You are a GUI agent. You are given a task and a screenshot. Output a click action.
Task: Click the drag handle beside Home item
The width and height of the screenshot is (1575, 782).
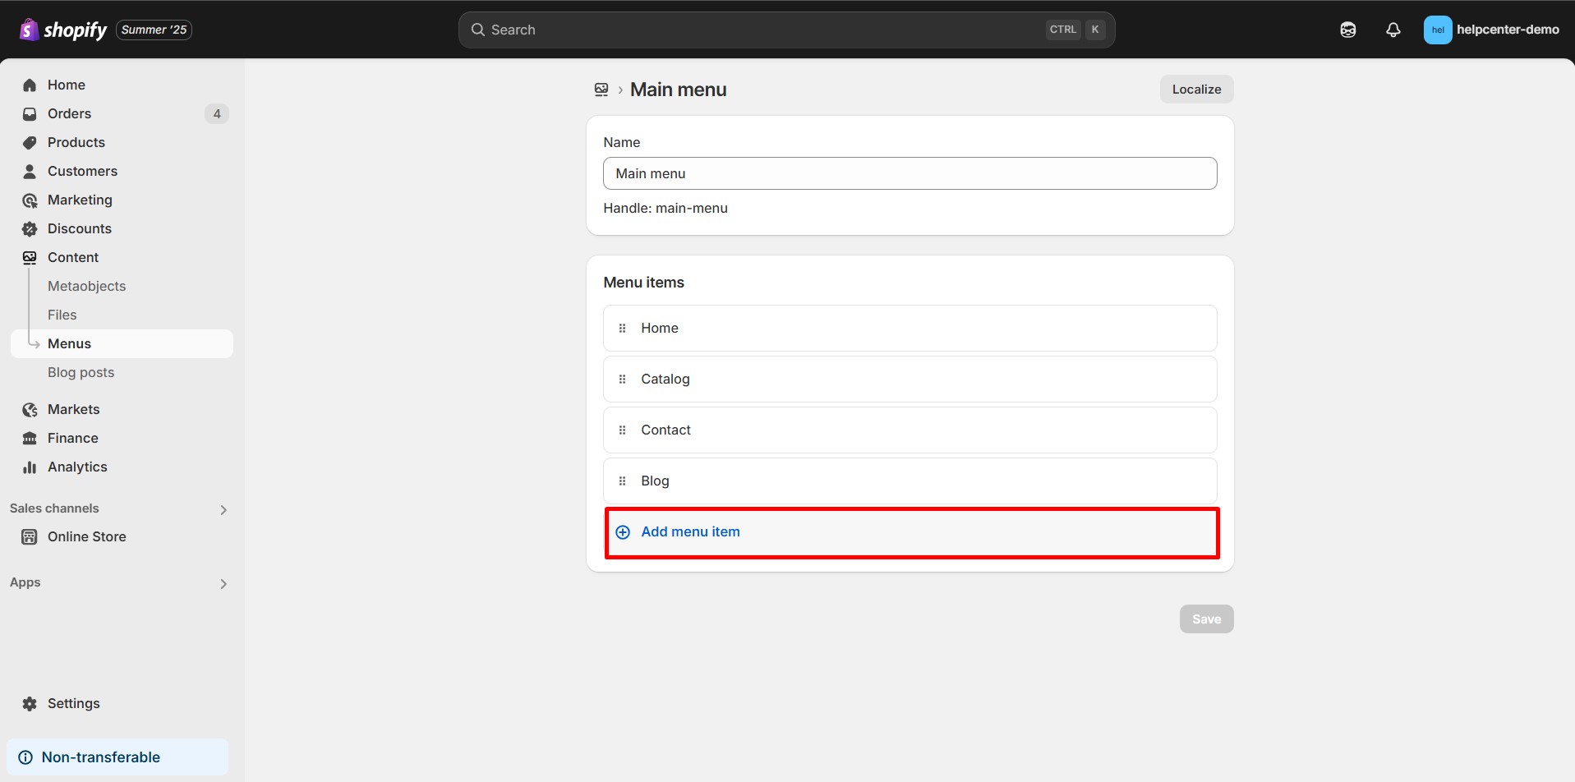point(622,328)
